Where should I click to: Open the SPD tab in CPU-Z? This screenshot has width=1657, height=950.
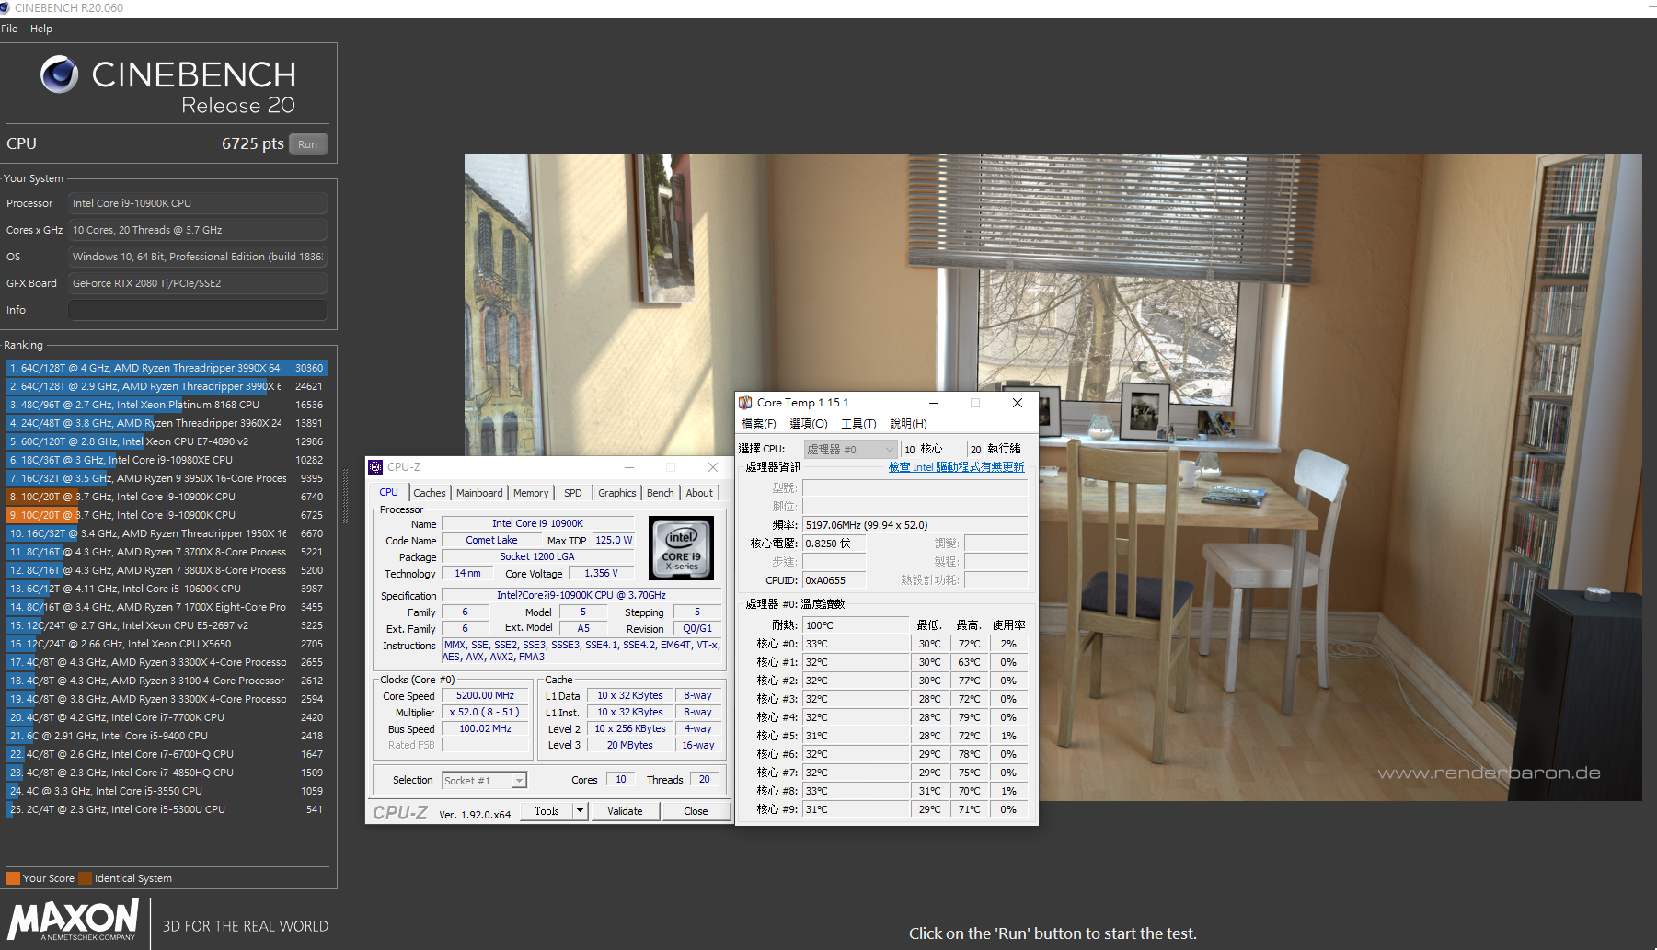click(573, 493)
